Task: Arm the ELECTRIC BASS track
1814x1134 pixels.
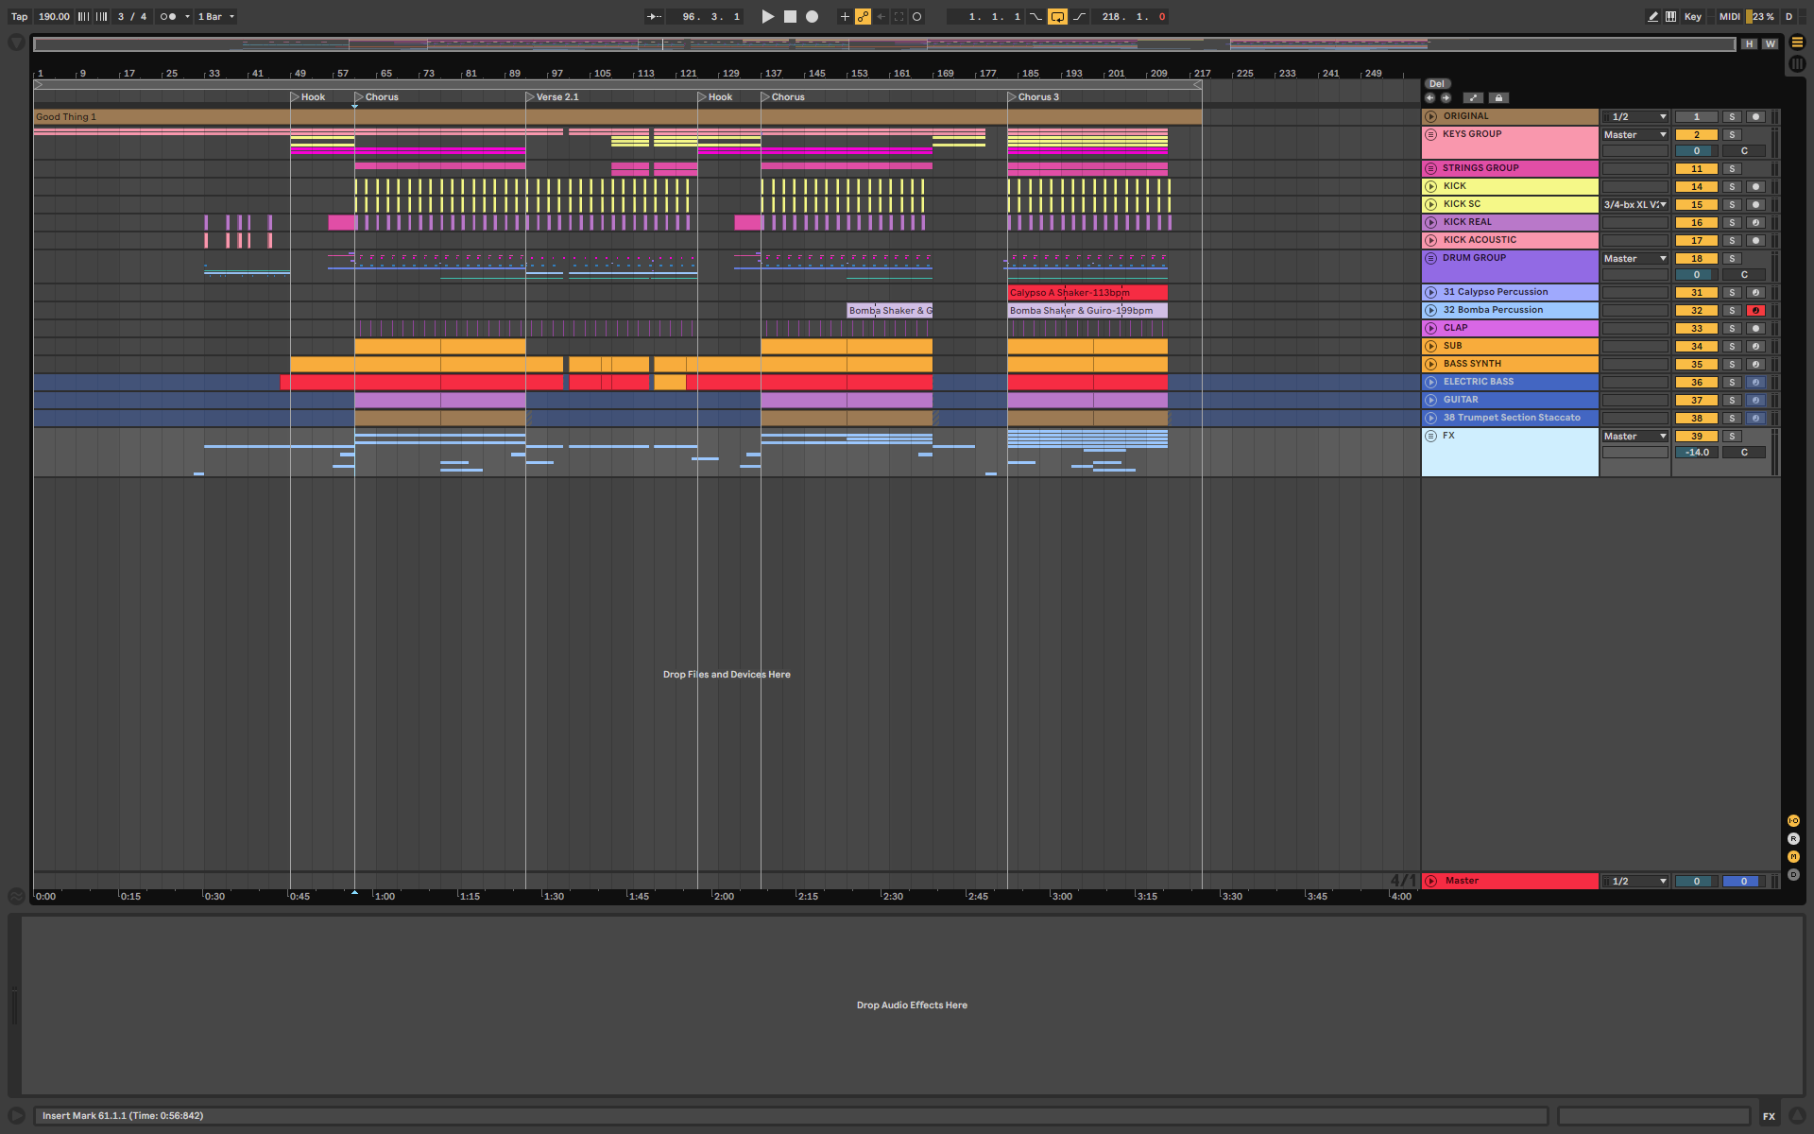Action: (x=1755, y=383)
